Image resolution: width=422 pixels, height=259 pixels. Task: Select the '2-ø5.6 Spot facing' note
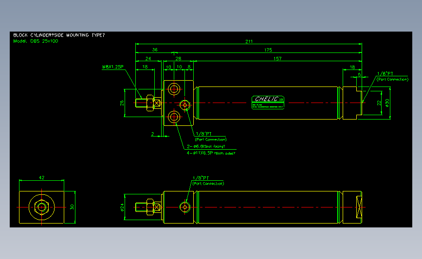tap(206, 146)
